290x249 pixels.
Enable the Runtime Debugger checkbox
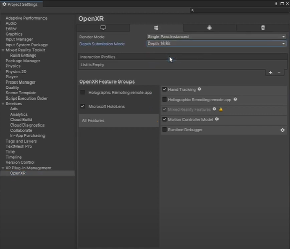pos(164,129)
